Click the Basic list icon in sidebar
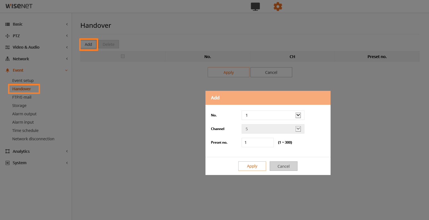 tap(8, 24)
